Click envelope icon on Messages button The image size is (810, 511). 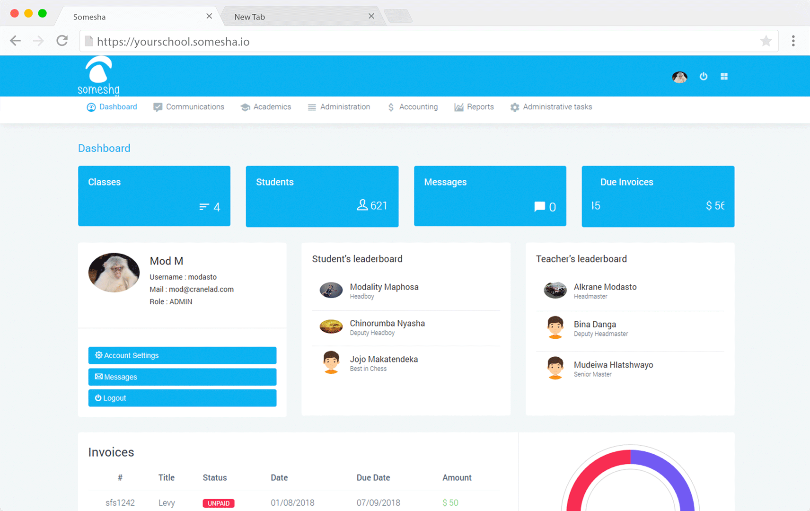98,377
